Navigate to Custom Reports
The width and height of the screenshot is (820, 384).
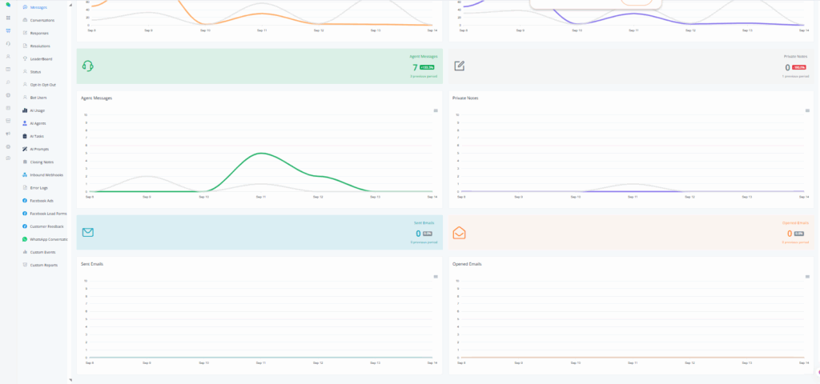(x=43, y=265)
